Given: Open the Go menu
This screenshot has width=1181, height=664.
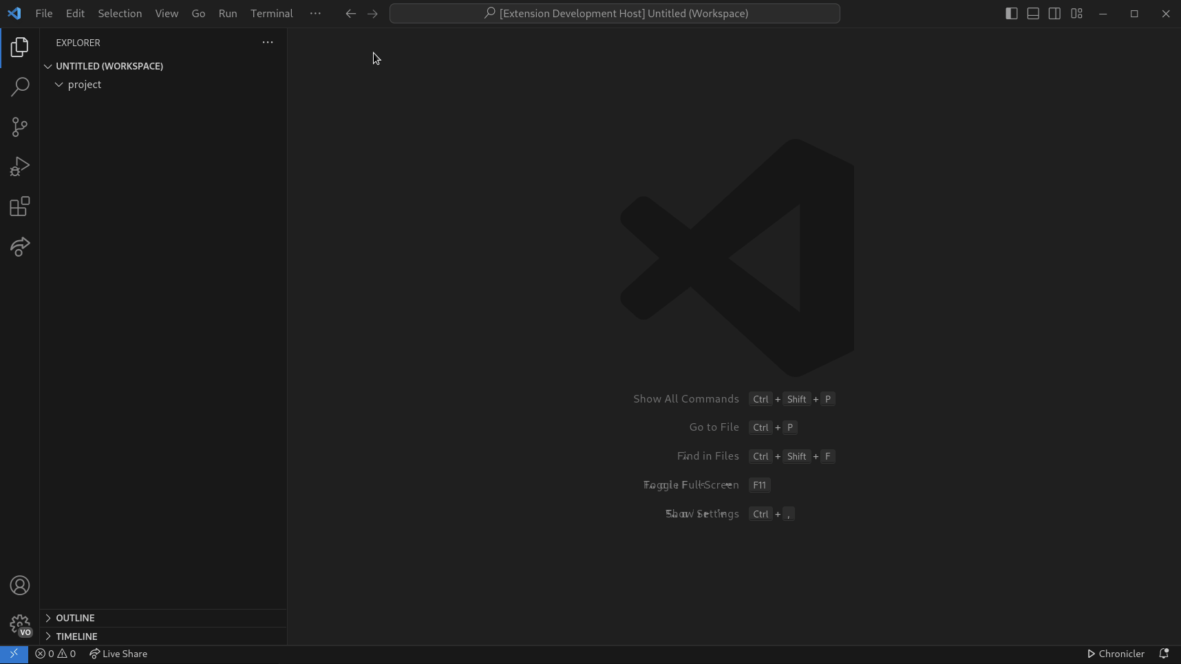Looking at the screenshot, I should (198, 13).
